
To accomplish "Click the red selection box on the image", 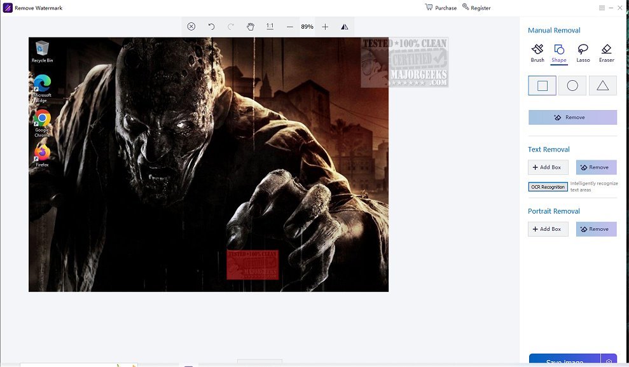I will click(252, 265).
